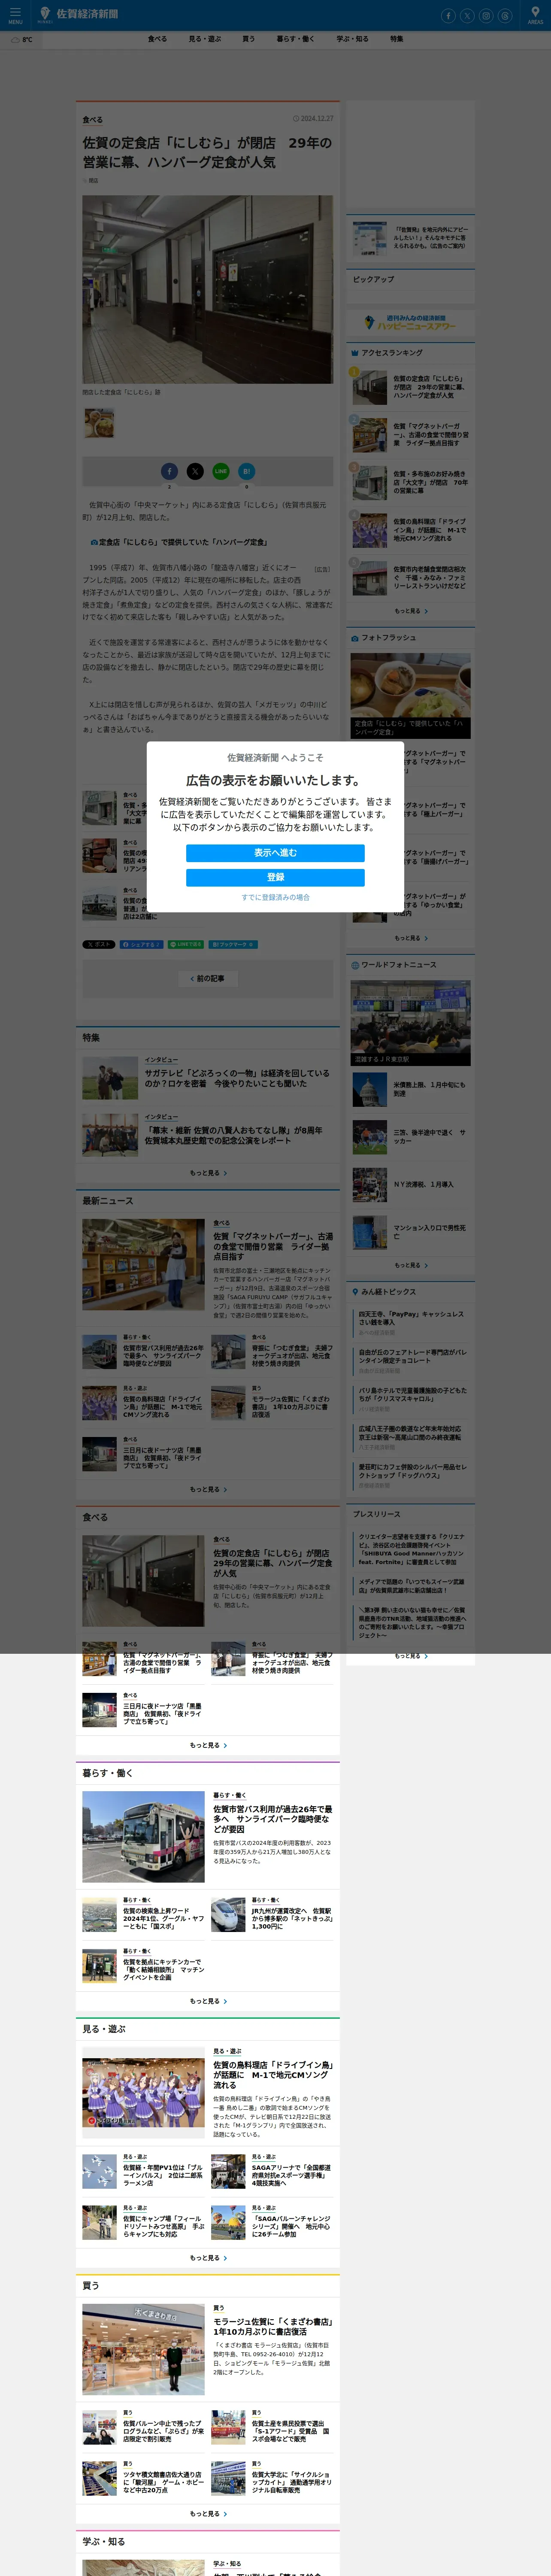Screen dimensions: 551x2576
Task: Go to 前の記事
Action: (208, 979)
